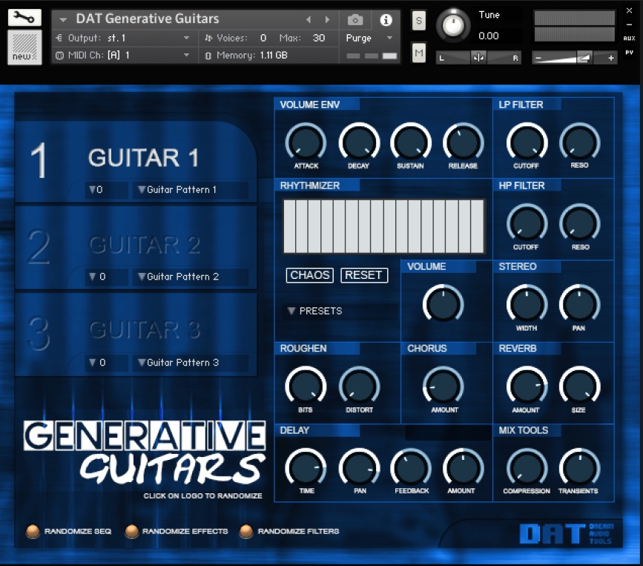Click the camera snapshot icon
The image size is (643, 566).
pos(355,20)
